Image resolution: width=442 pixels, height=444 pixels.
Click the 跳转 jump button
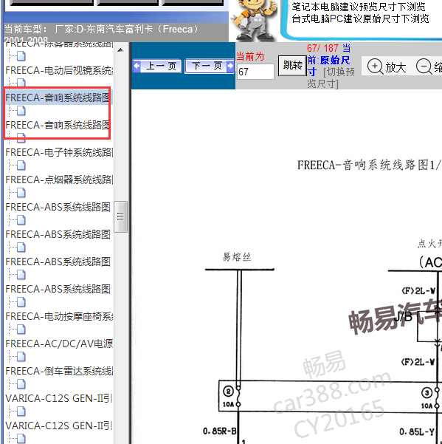(292, 66)
